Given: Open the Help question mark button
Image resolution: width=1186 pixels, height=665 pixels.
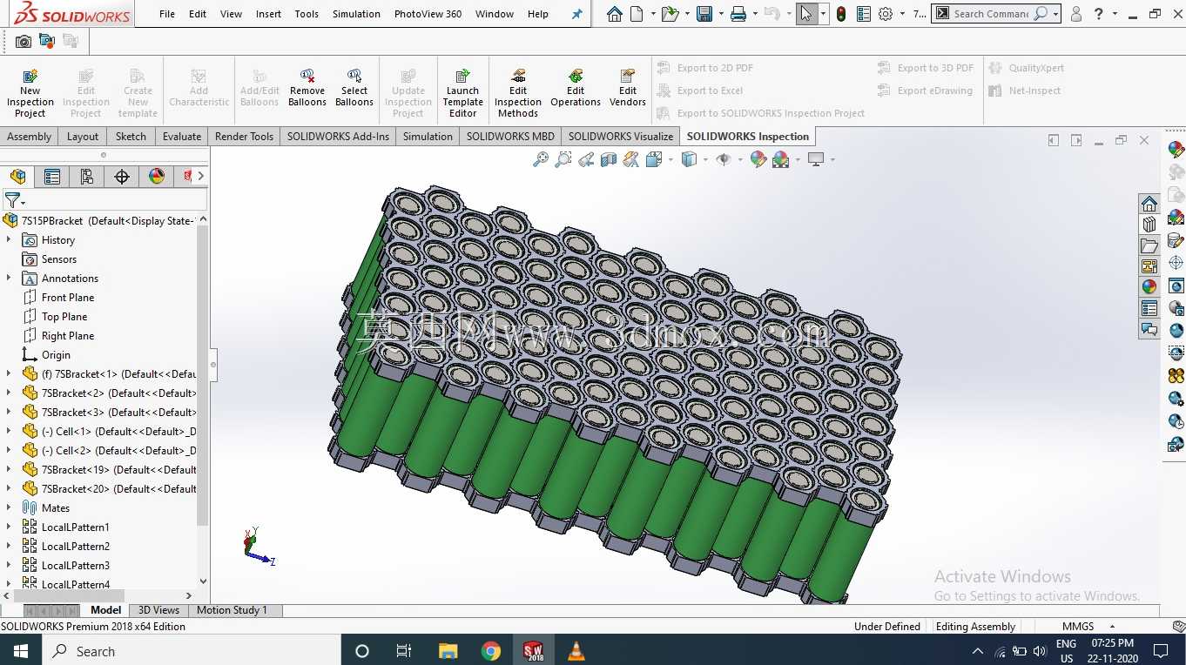Looking at the screenshot, I should point(1099,14).
